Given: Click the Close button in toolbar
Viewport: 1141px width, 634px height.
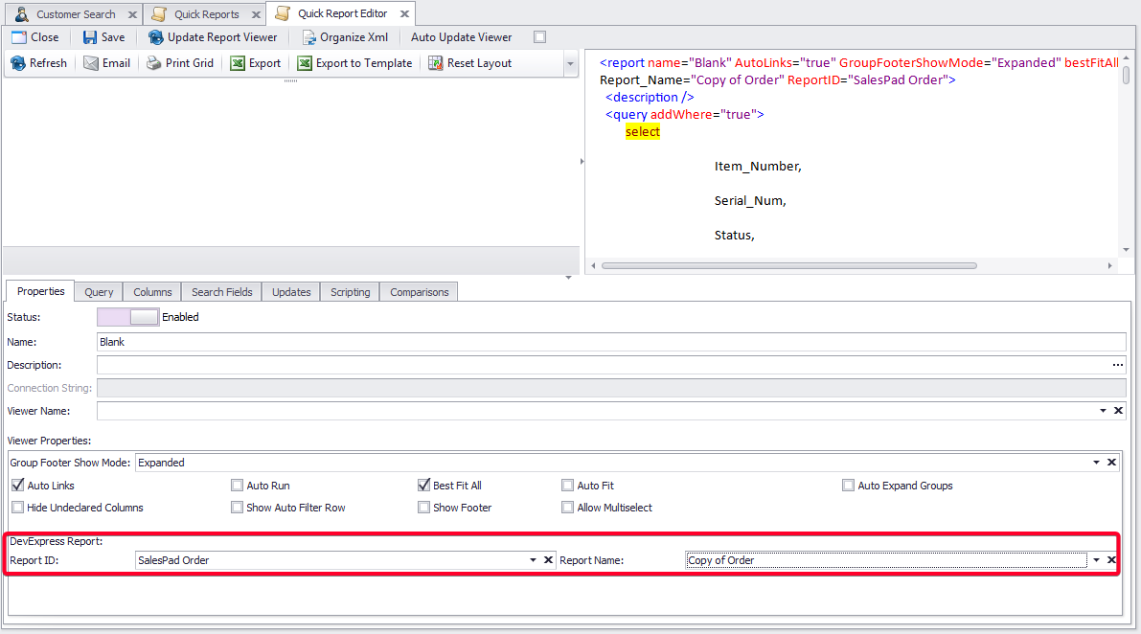Looking at the screenshot, I should click(35, 37).
